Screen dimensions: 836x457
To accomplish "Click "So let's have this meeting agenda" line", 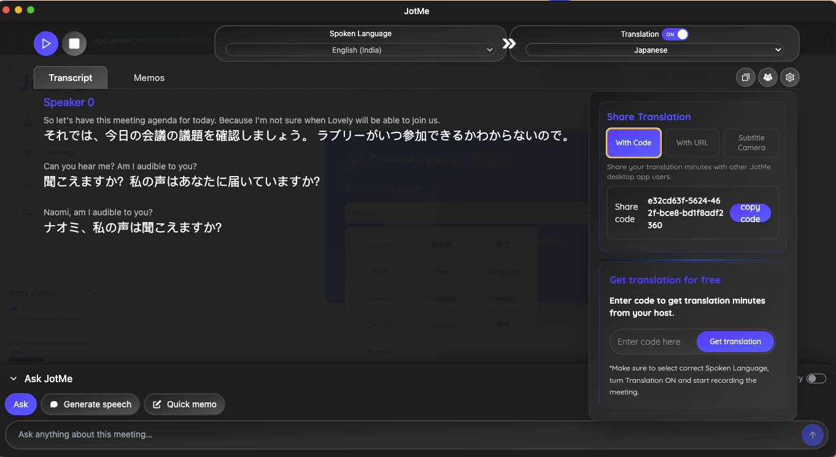I will [x=242, y=120].
